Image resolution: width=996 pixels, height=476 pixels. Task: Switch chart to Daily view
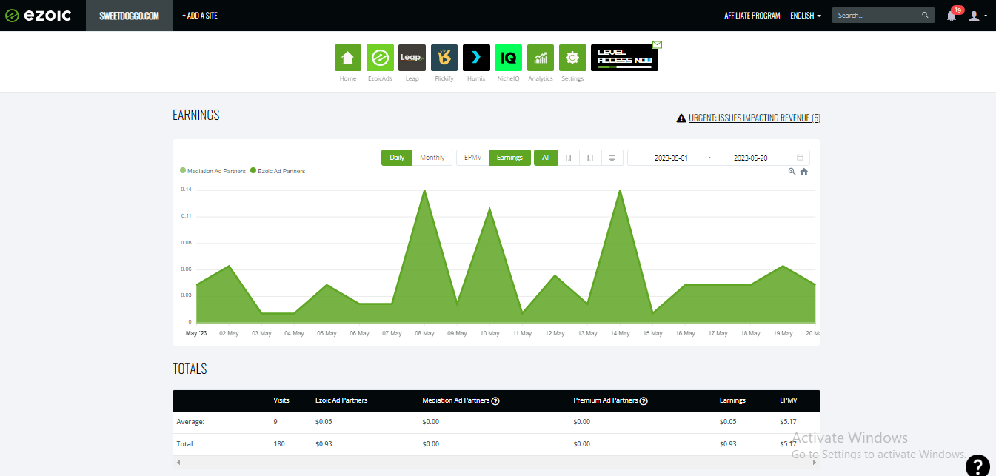pos(397,158)
